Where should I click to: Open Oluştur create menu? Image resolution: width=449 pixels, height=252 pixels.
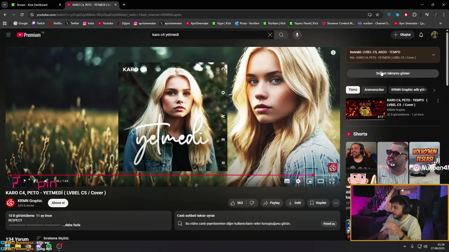coord(402,35)
